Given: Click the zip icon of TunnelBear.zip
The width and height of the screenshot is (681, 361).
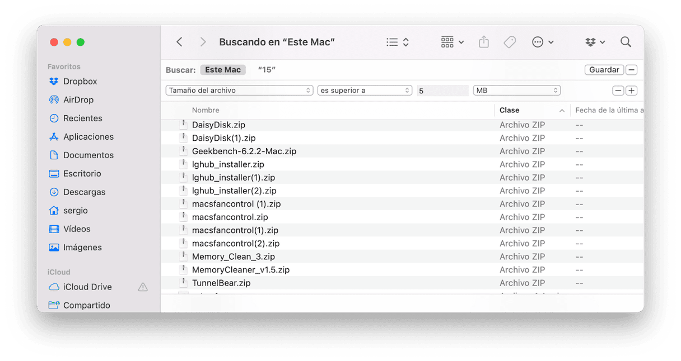Looking at the screenshot, I should [x=183, y=282].
